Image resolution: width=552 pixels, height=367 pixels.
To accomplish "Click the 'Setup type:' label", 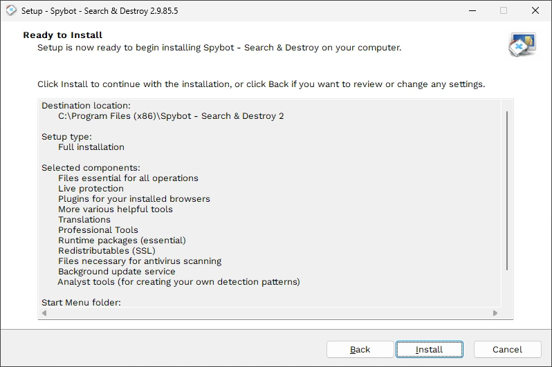I will point(66,137).
